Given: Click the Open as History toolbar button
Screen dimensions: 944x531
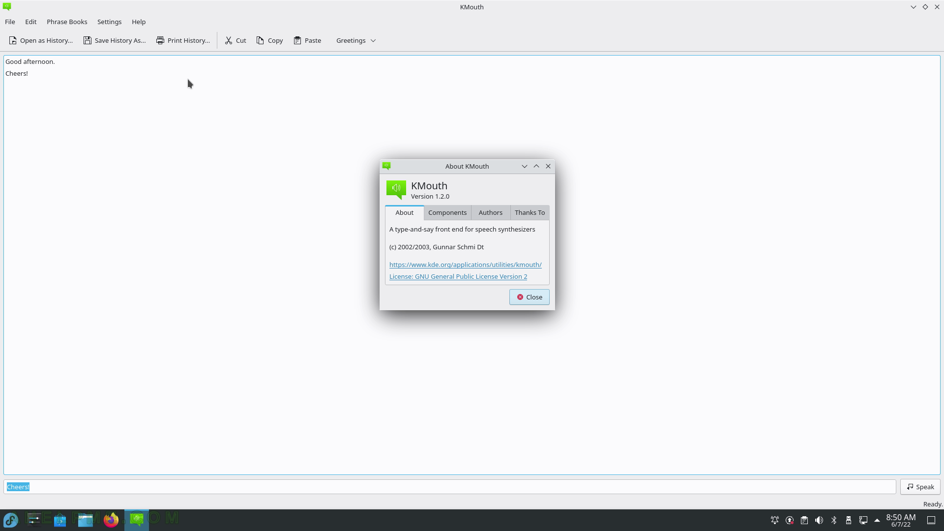Looking at the screenshot, I should (x=41, y=40).
